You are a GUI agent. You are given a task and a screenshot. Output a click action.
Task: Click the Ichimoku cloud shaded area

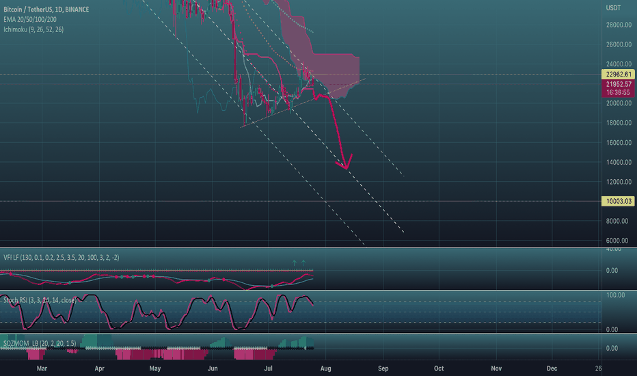(x=336, y=69)
